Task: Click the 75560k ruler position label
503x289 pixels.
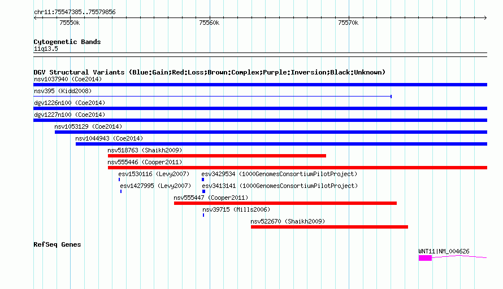Action: (209, 23)
